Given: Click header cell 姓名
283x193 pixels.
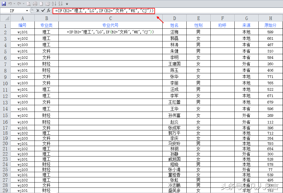Looking at the screenshot, I should tap(174, 25).
